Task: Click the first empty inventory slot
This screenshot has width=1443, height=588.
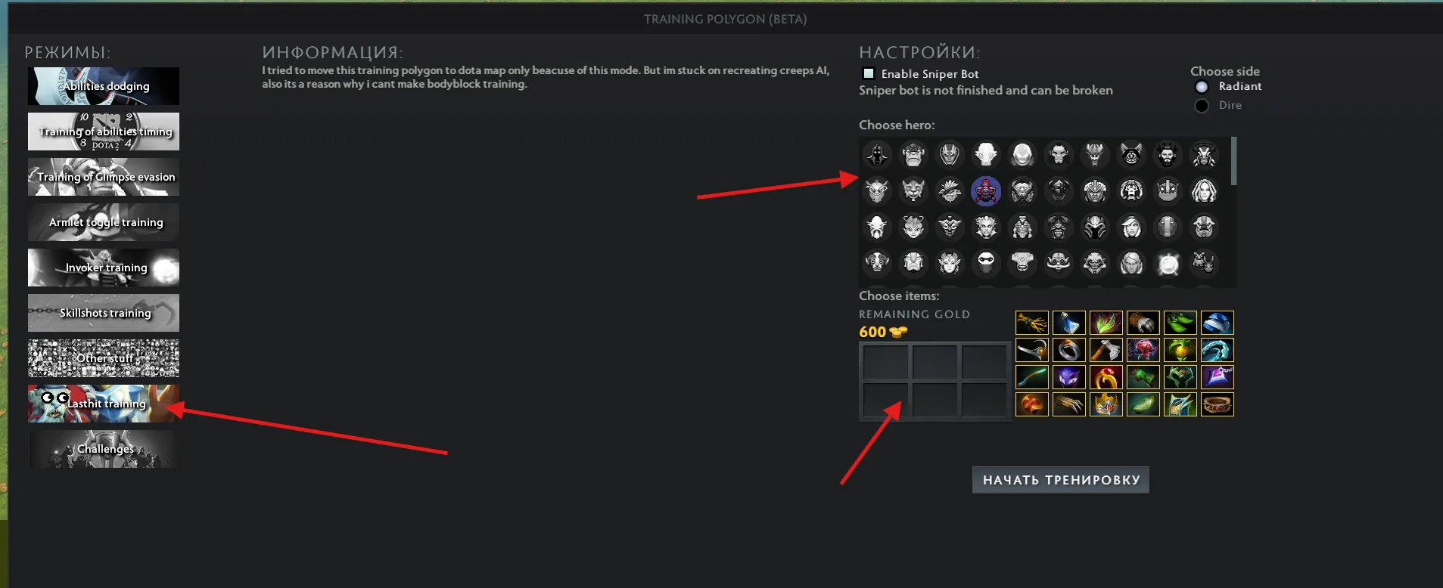Action: 885,362
